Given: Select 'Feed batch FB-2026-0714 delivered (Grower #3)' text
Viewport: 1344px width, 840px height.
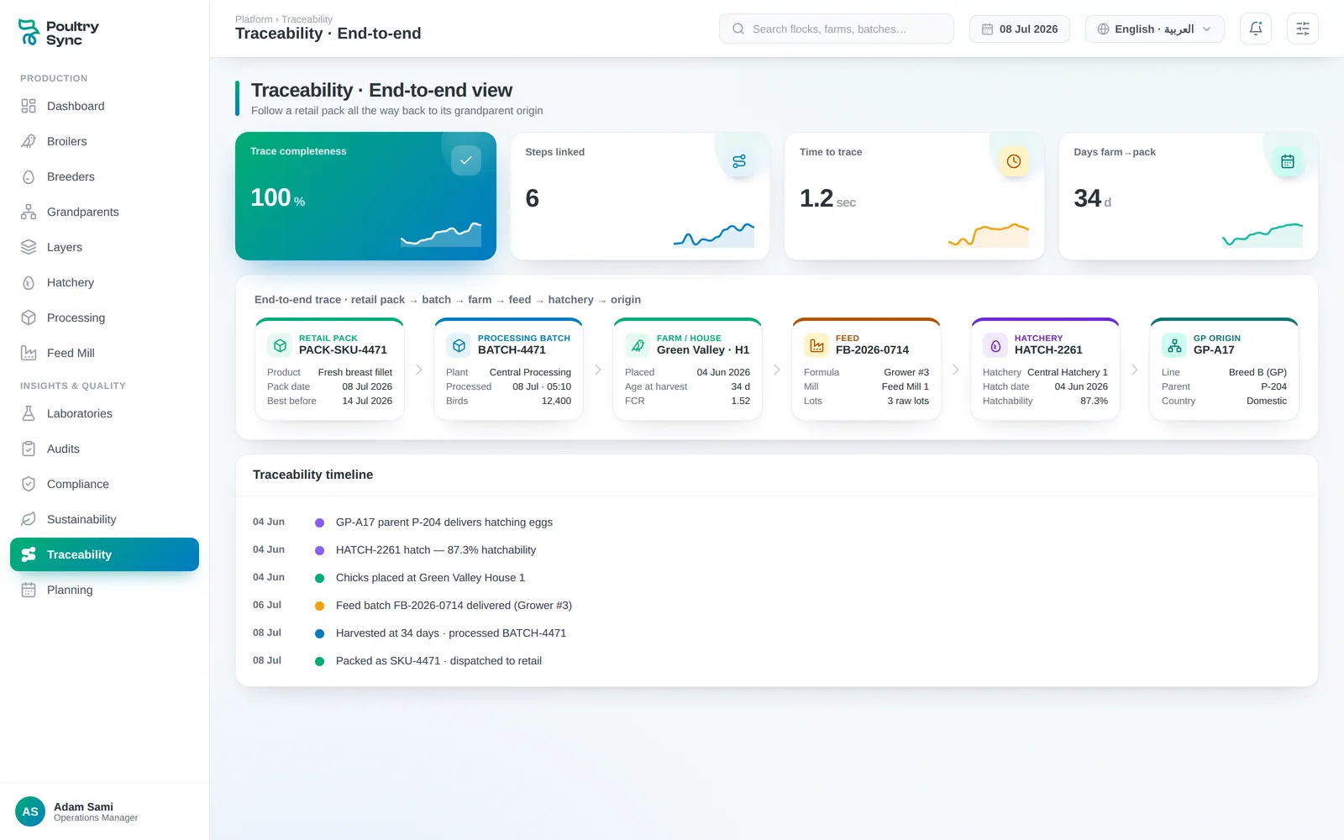Looking at the screenshot, I should point(454,606).
